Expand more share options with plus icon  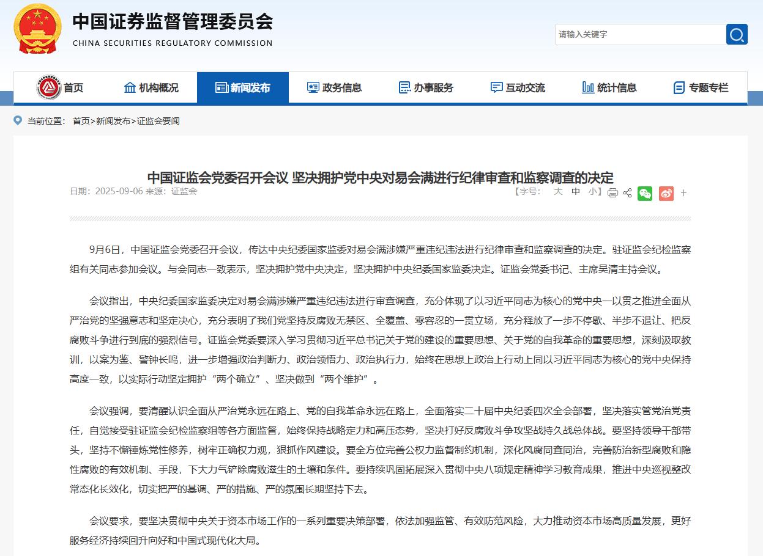click(684, 193)
